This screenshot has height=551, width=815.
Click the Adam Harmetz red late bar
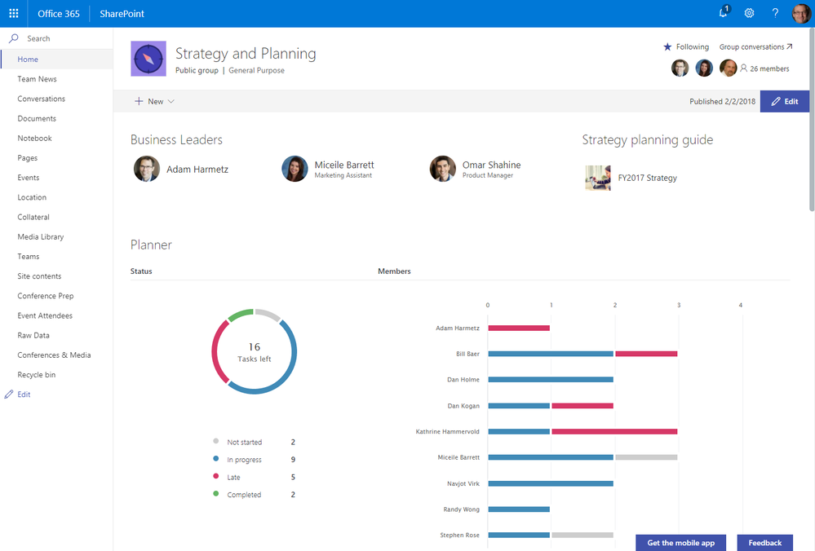[519, 328]
